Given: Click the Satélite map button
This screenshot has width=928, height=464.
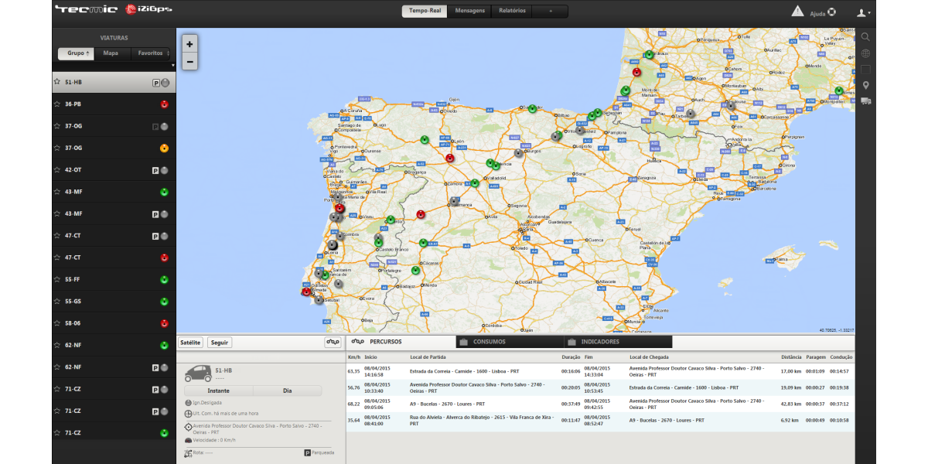Looking at the screenshot, I should 190,342.
